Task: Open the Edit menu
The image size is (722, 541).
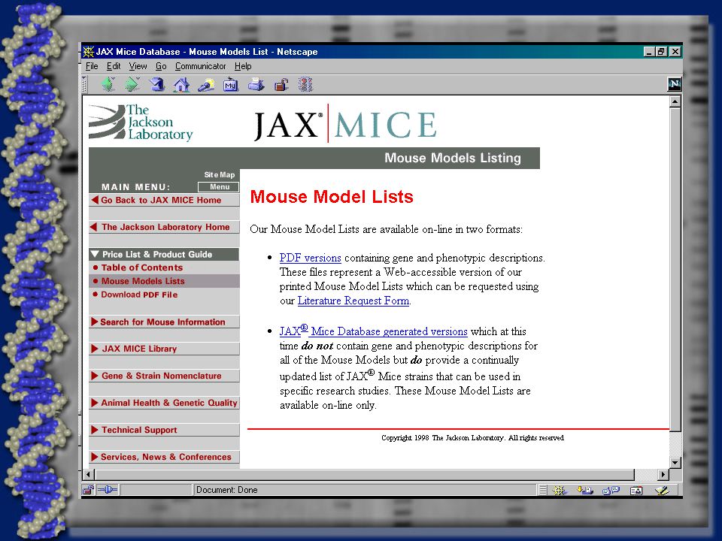Action: (114, 66)
